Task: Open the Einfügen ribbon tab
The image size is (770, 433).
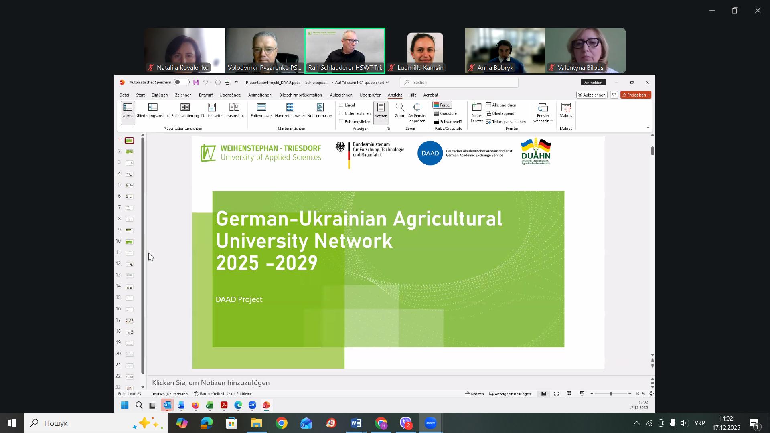Action: click(x=160, y=95)
